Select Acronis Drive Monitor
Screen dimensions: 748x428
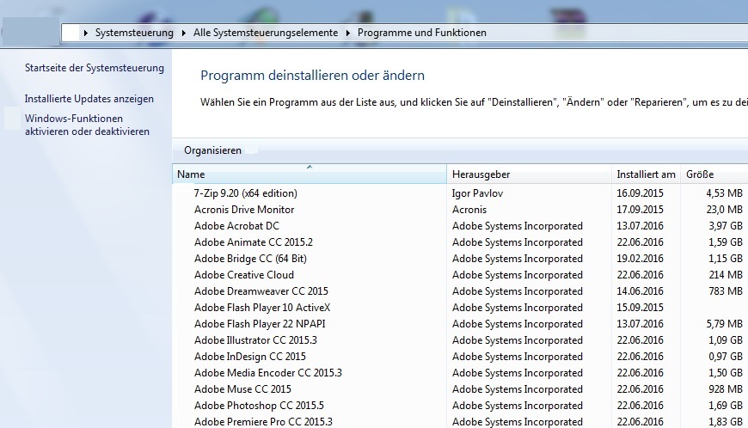[x=244, y=210]
